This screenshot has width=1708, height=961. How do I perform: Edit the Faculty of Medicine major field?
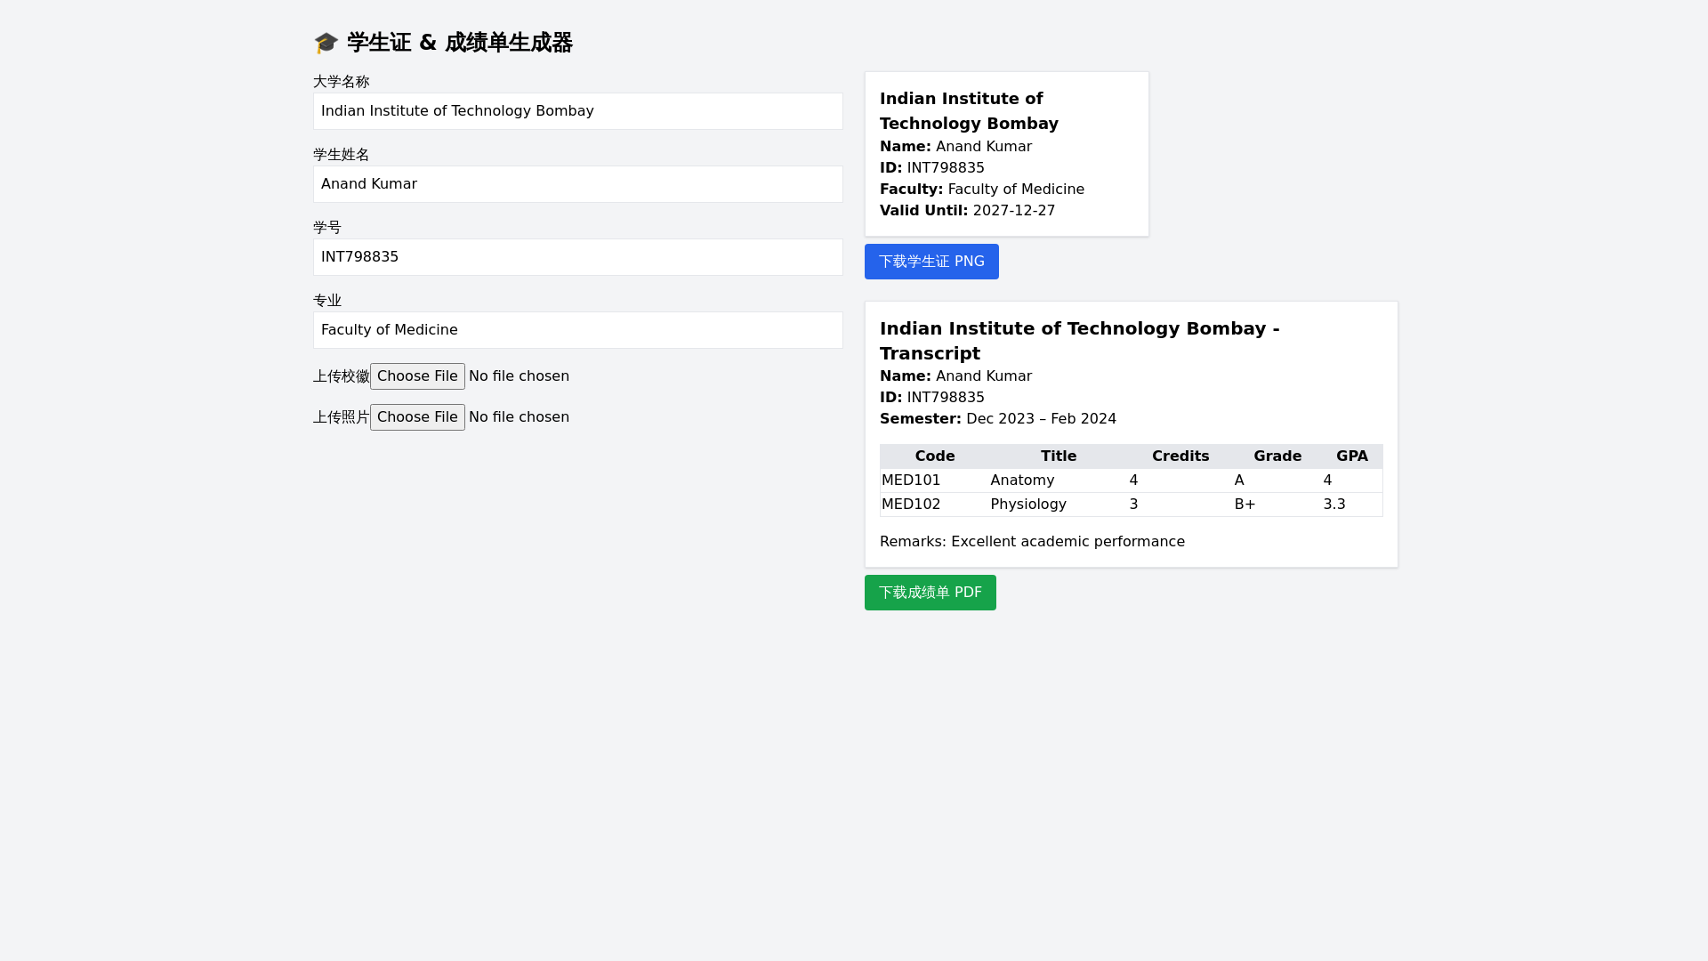[578, 330]
